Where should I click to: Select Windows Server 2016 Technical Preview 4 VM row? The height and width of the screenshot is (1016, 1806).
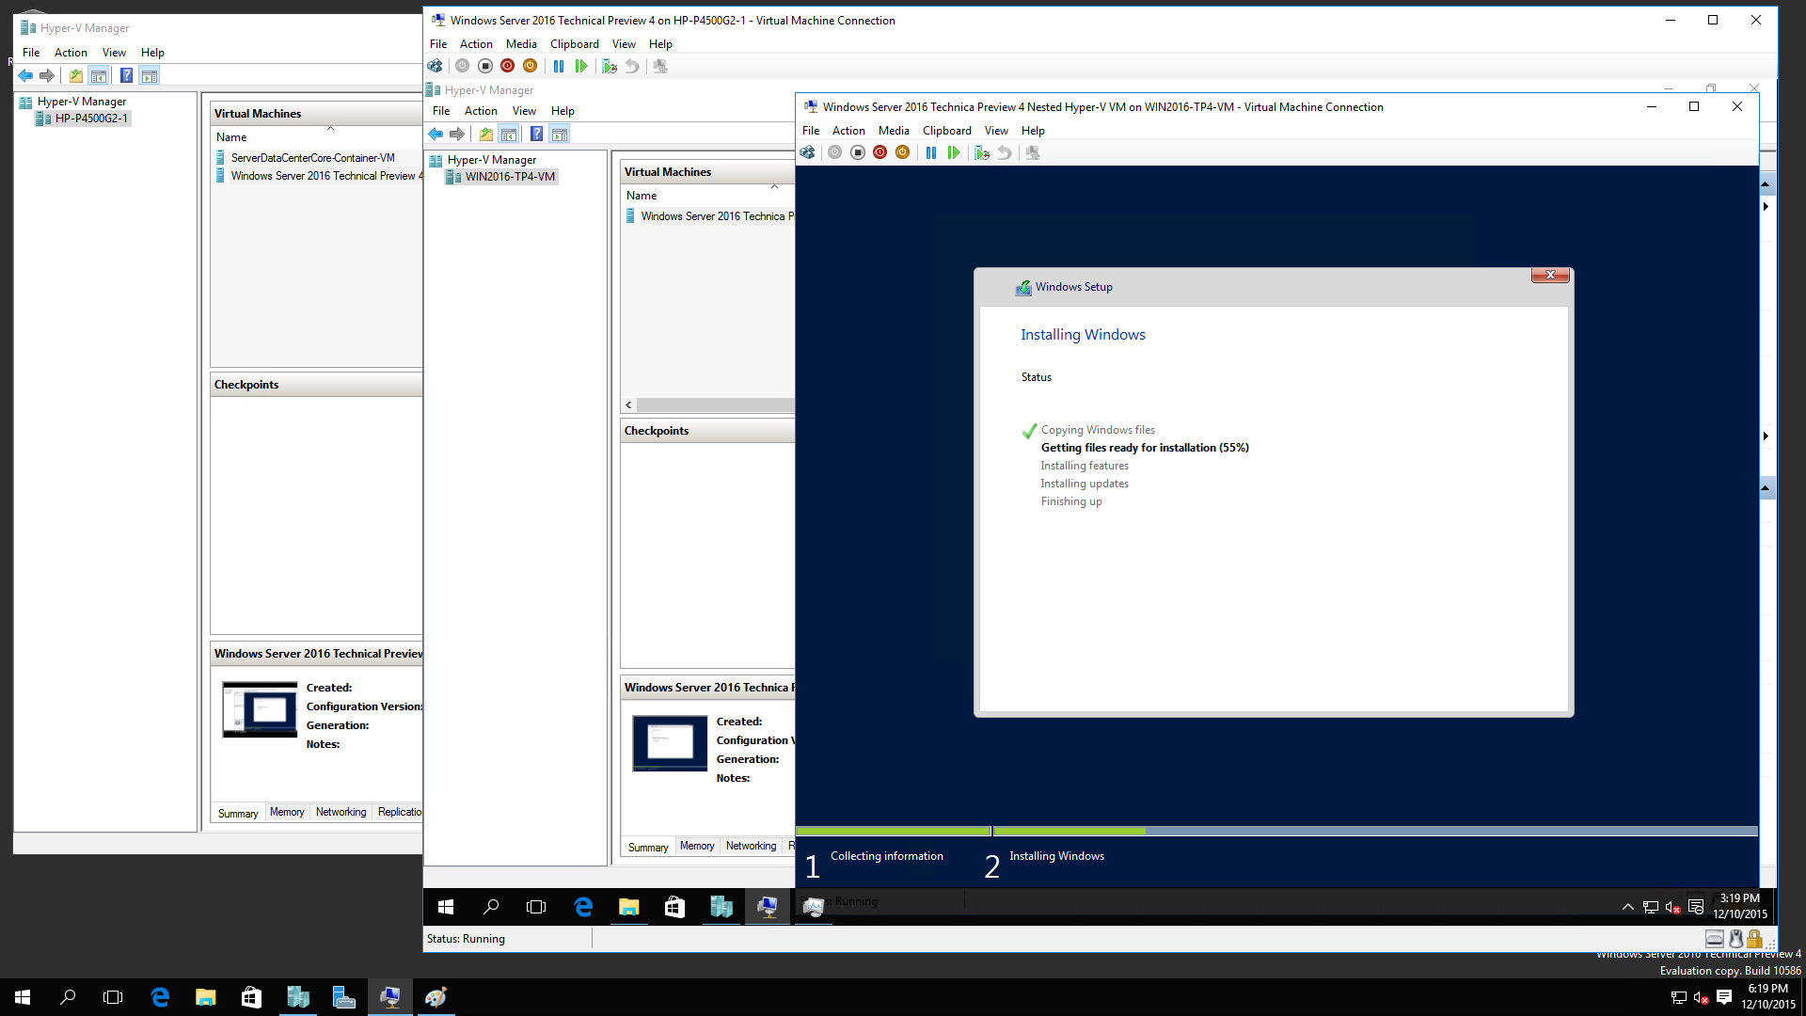[x=320, y=176]
